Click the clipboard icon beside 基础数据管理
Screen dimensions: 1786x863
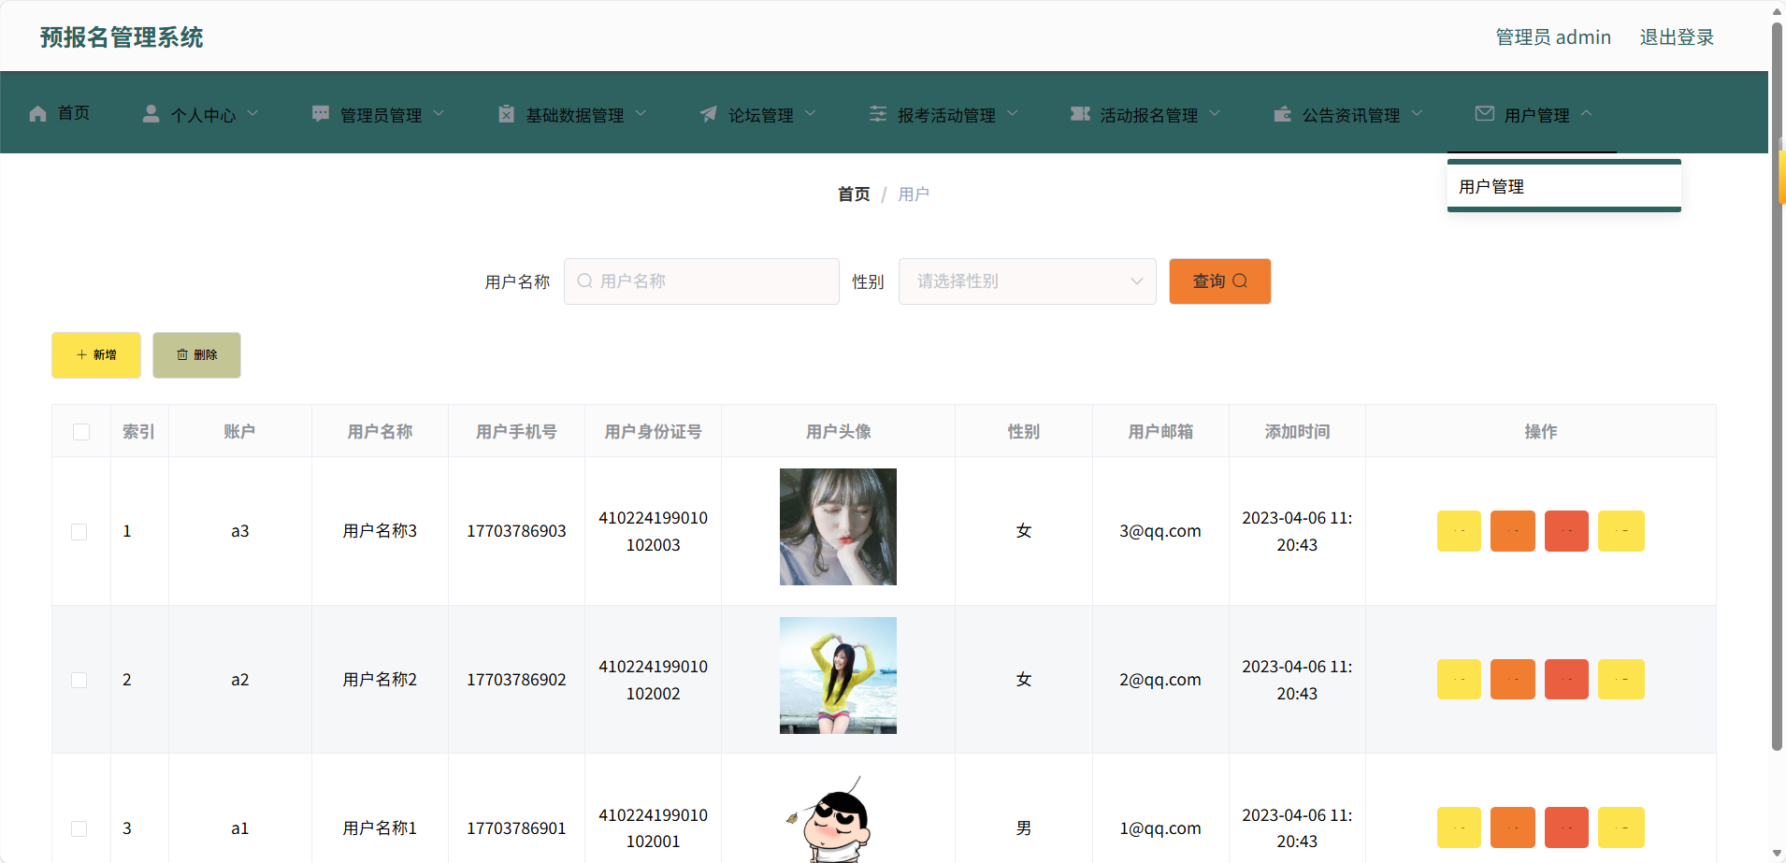pyautogui.click(x=506, y=114)
